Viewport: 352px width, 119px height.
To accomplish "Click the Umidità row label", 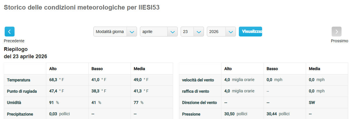I will coord(14,102).
